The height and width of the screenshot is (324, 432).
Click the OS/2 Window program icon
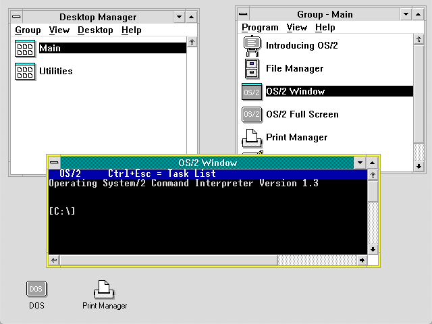click(x=252, y=92)
